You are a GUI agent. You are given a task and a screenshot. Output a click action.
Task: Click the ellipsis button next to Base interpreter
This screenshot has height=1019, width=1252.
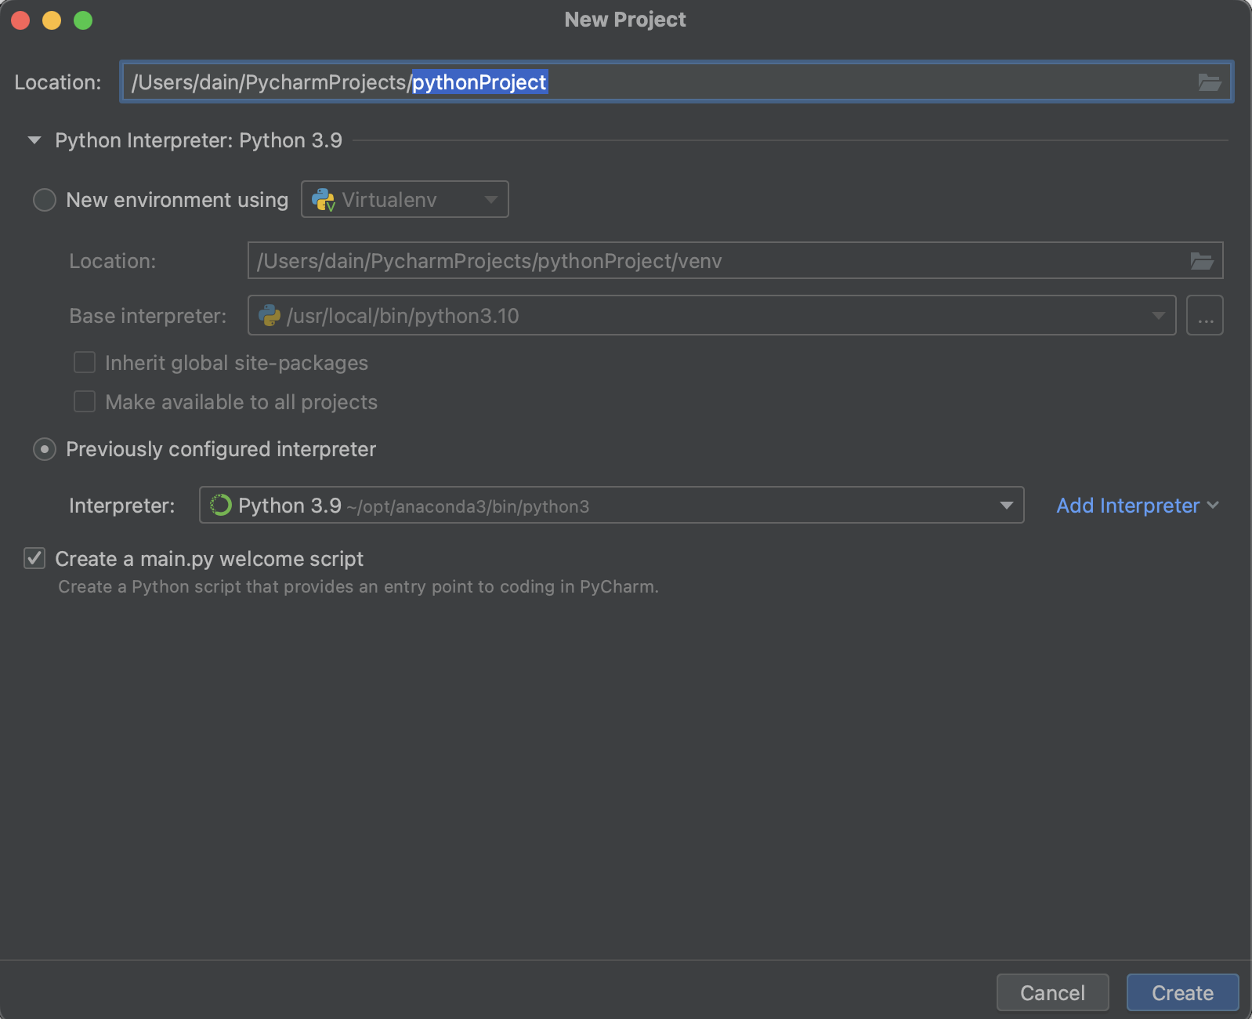point(1205,316)
